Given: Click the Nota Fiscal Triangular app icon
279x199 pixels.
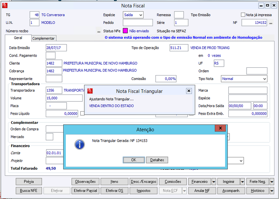Looking at the screenshot, I should [x=90, y=91].
